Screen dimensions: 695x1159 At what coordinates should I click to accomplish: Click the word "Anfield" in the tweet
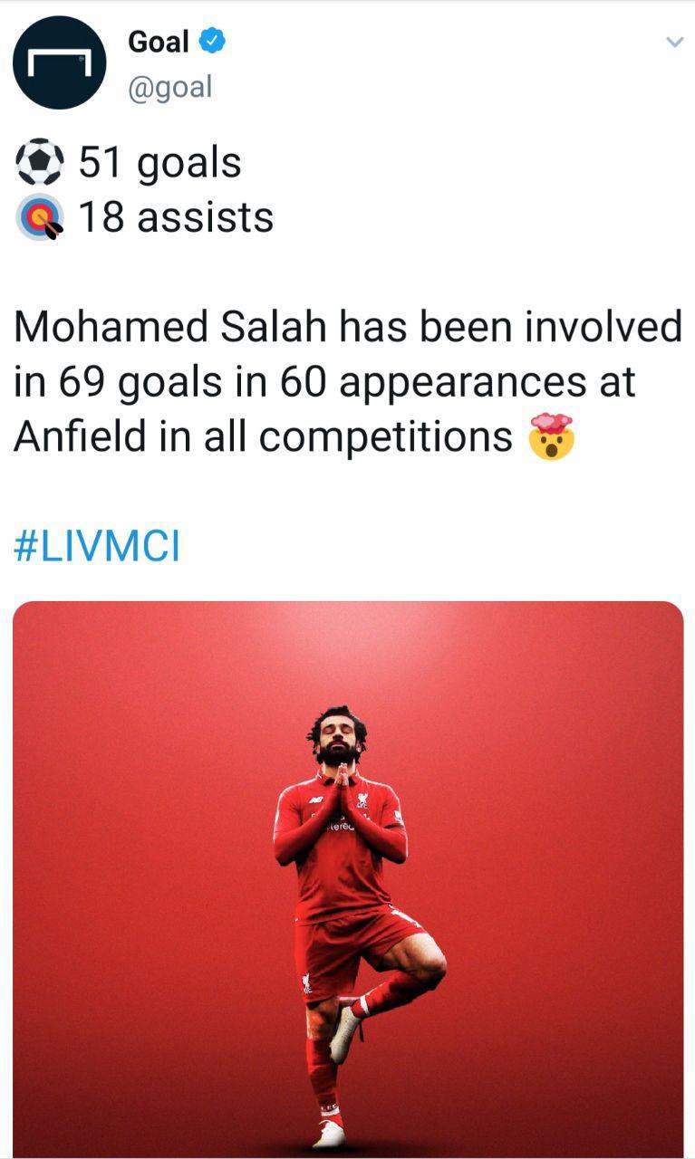(79, 436)
